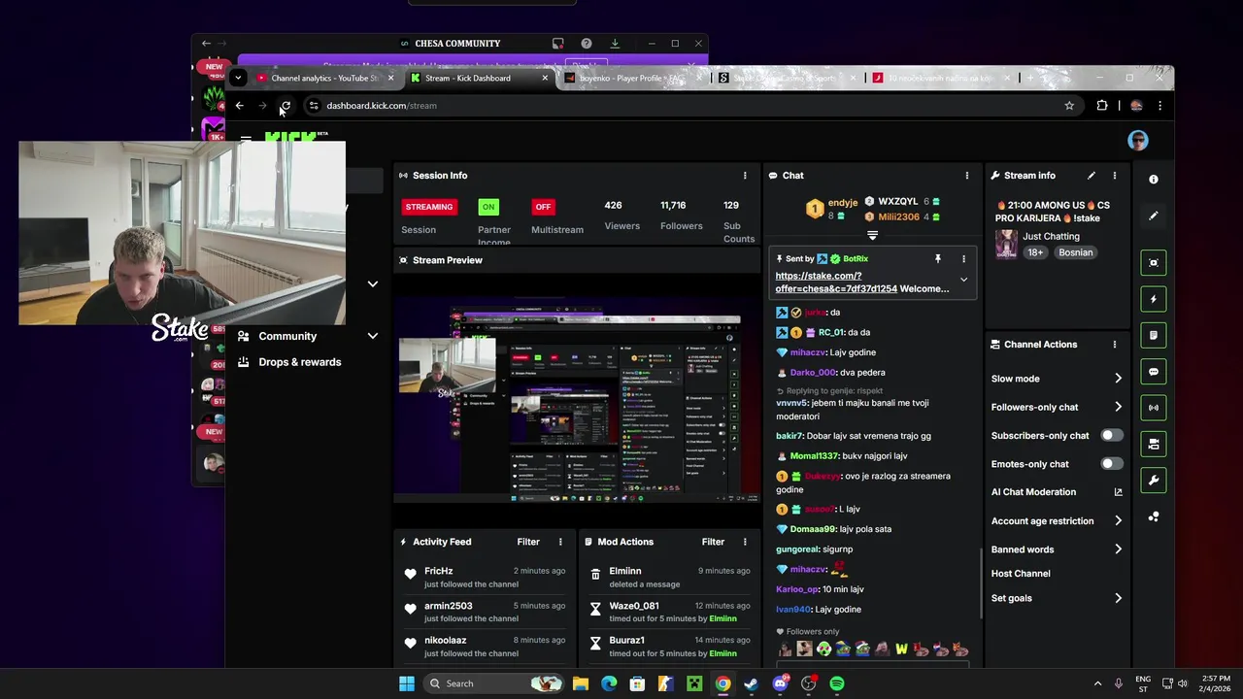The image size is (1243, 699).
Task: Click FricHz follower entry in Activity Feed
Action: point(484,578)
